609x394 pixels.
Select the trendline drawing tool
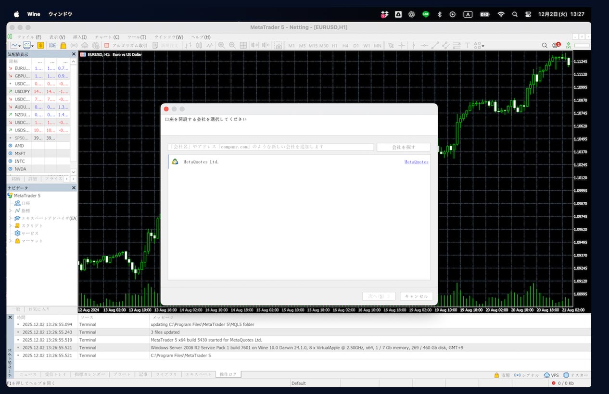(435, 46)
